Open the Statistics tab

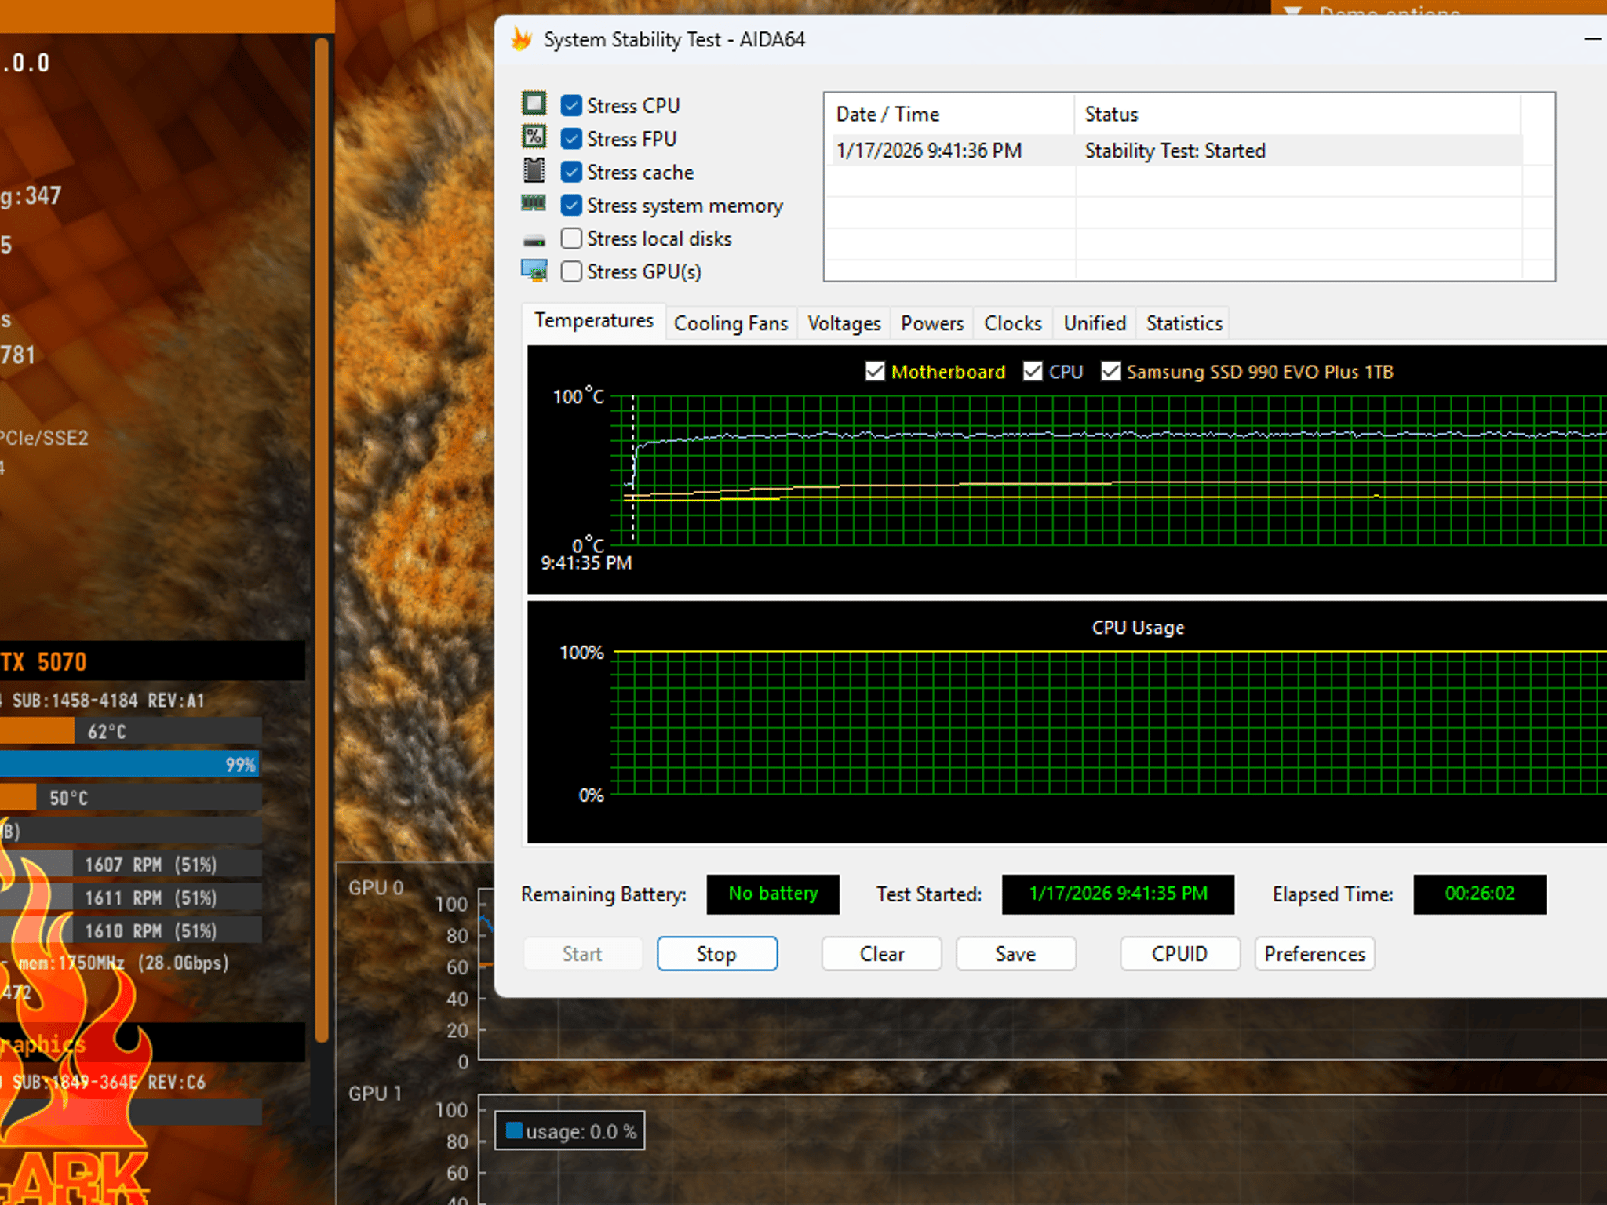coord(1184,323)
